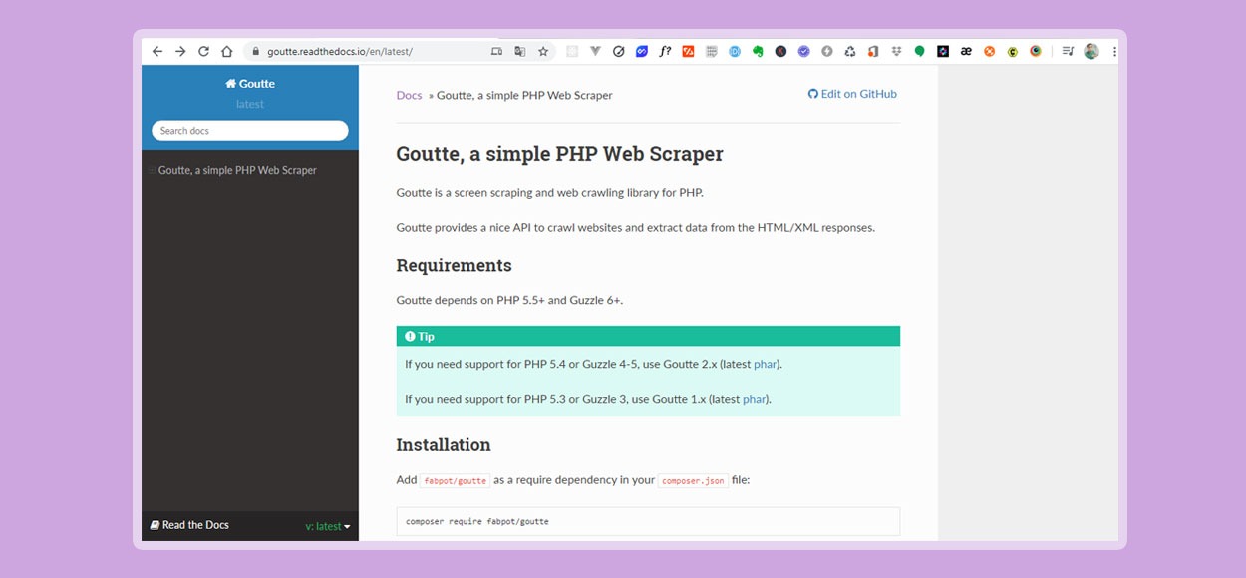1246x578 pixels.
Task: Focus the Search docs field
Action: click(250, 131)
